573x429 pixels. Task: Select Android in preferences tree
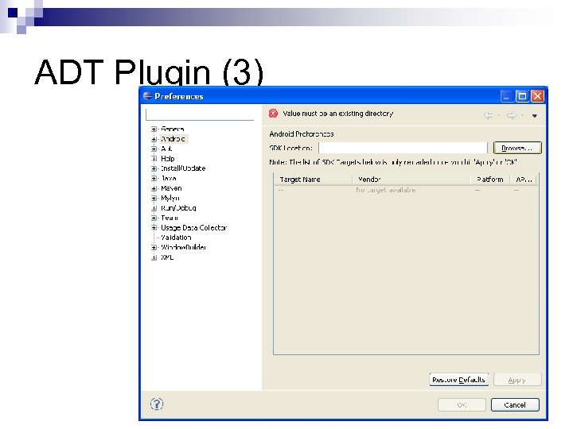coord(173,139)
